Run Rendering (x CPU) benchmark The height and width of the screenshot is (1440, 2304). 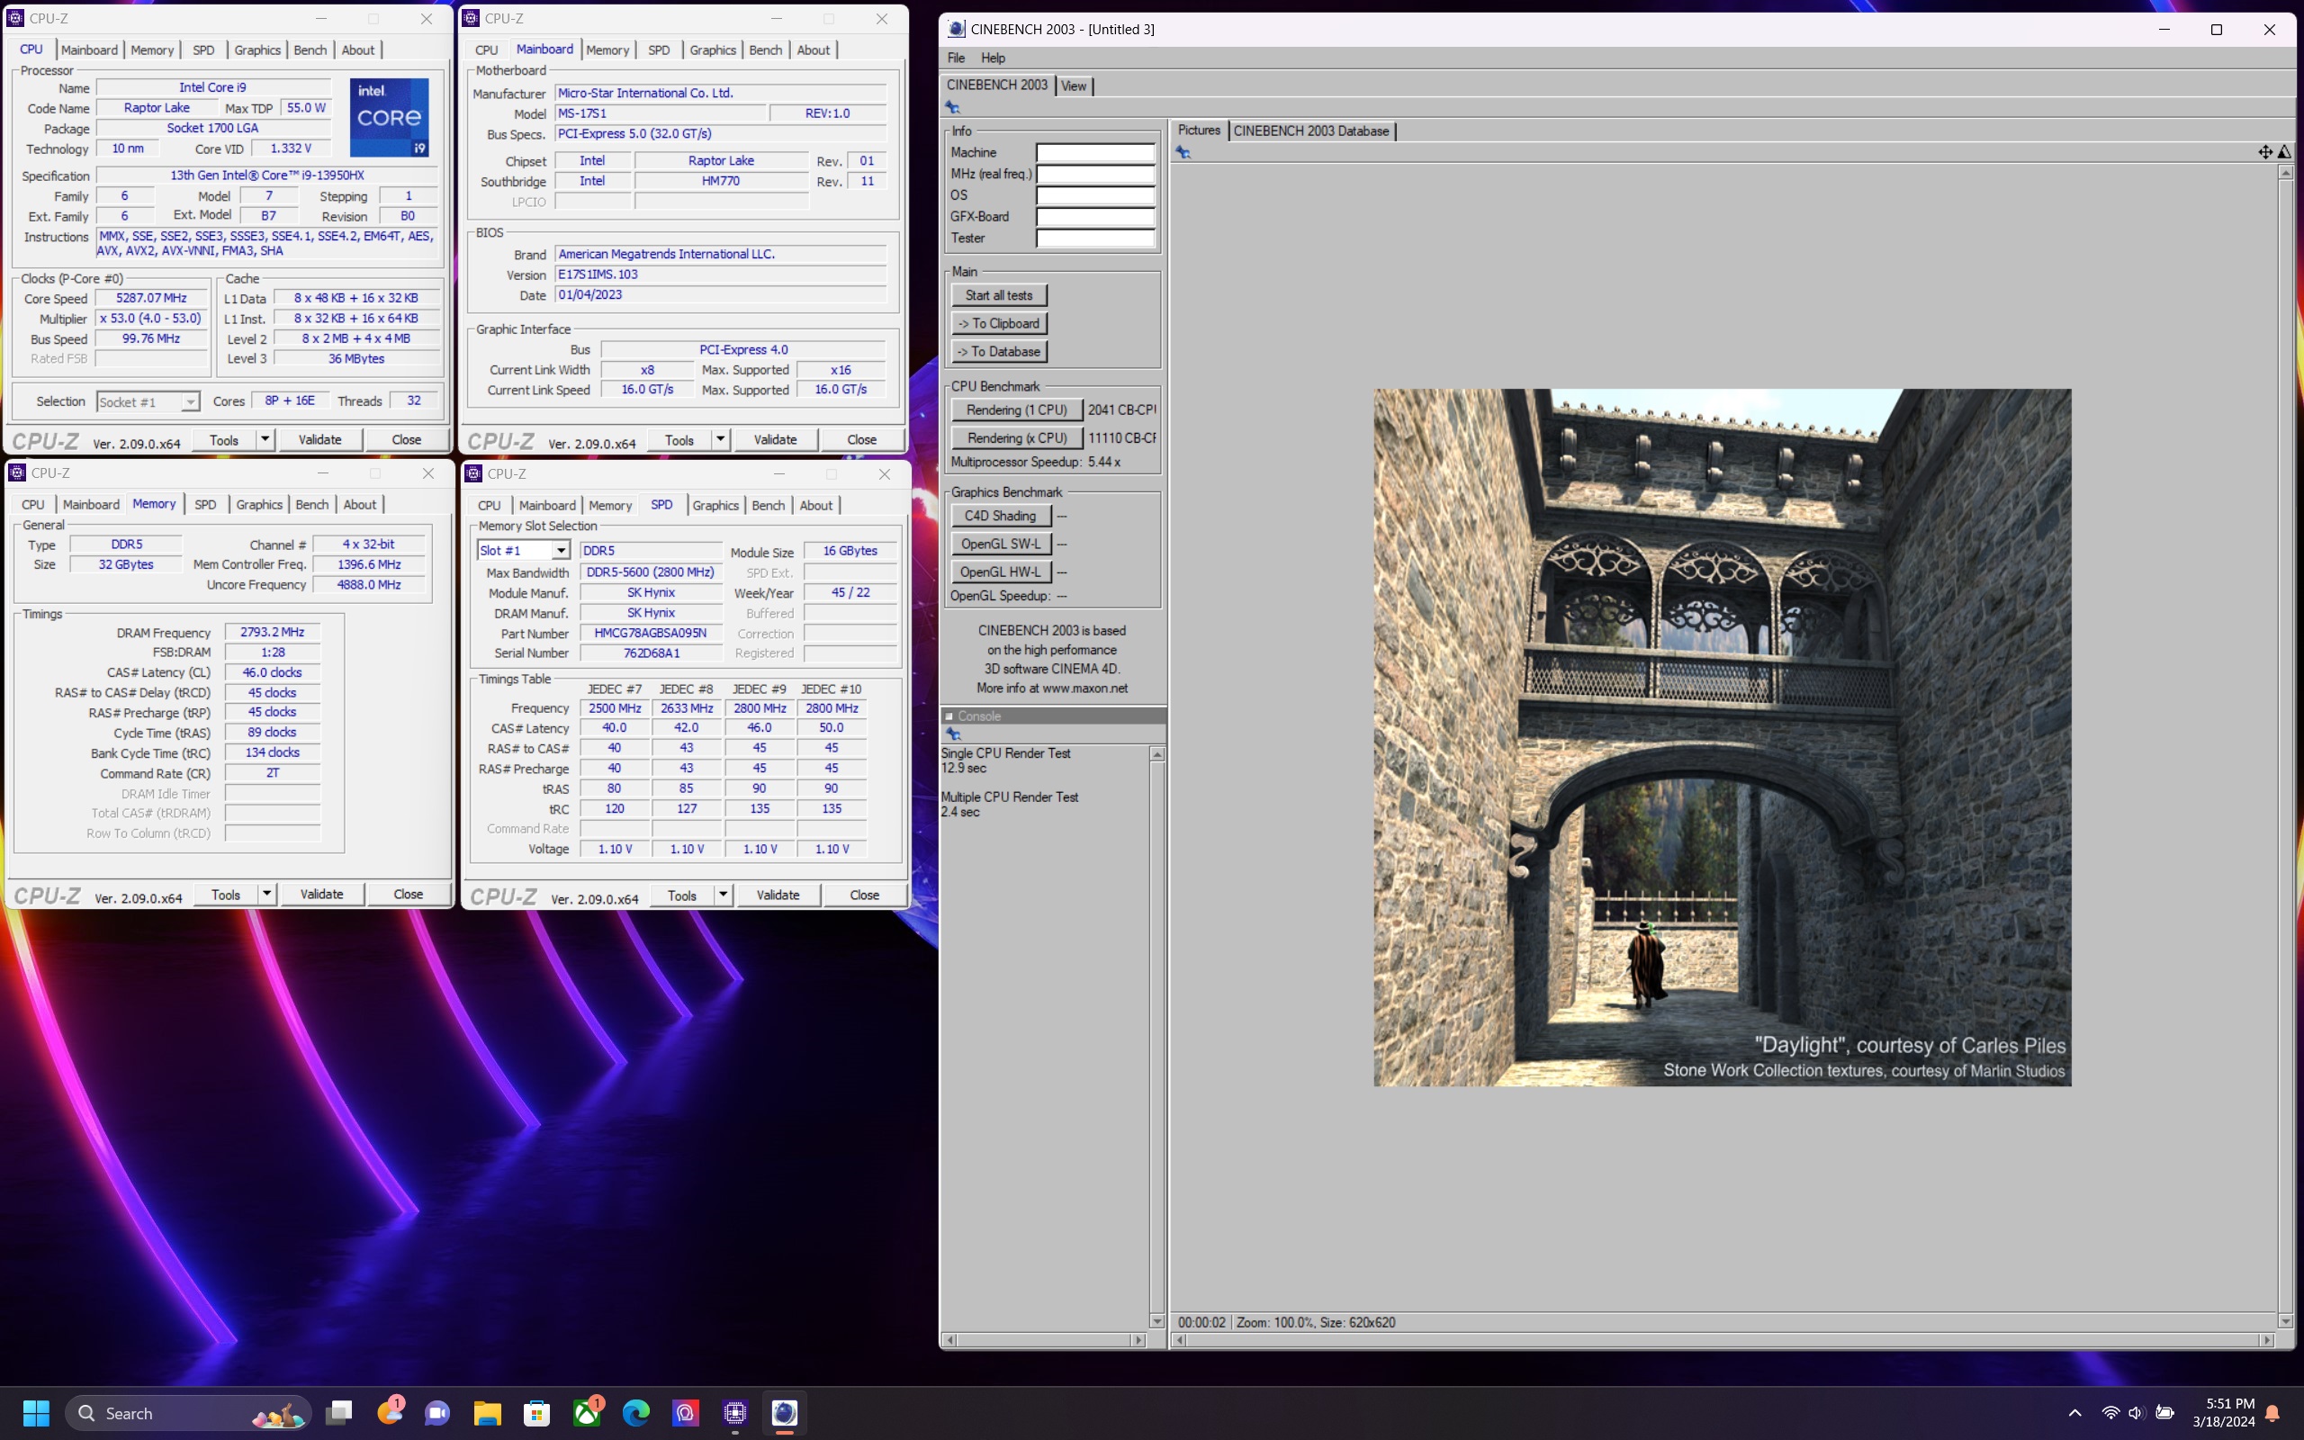point(1016,438)
